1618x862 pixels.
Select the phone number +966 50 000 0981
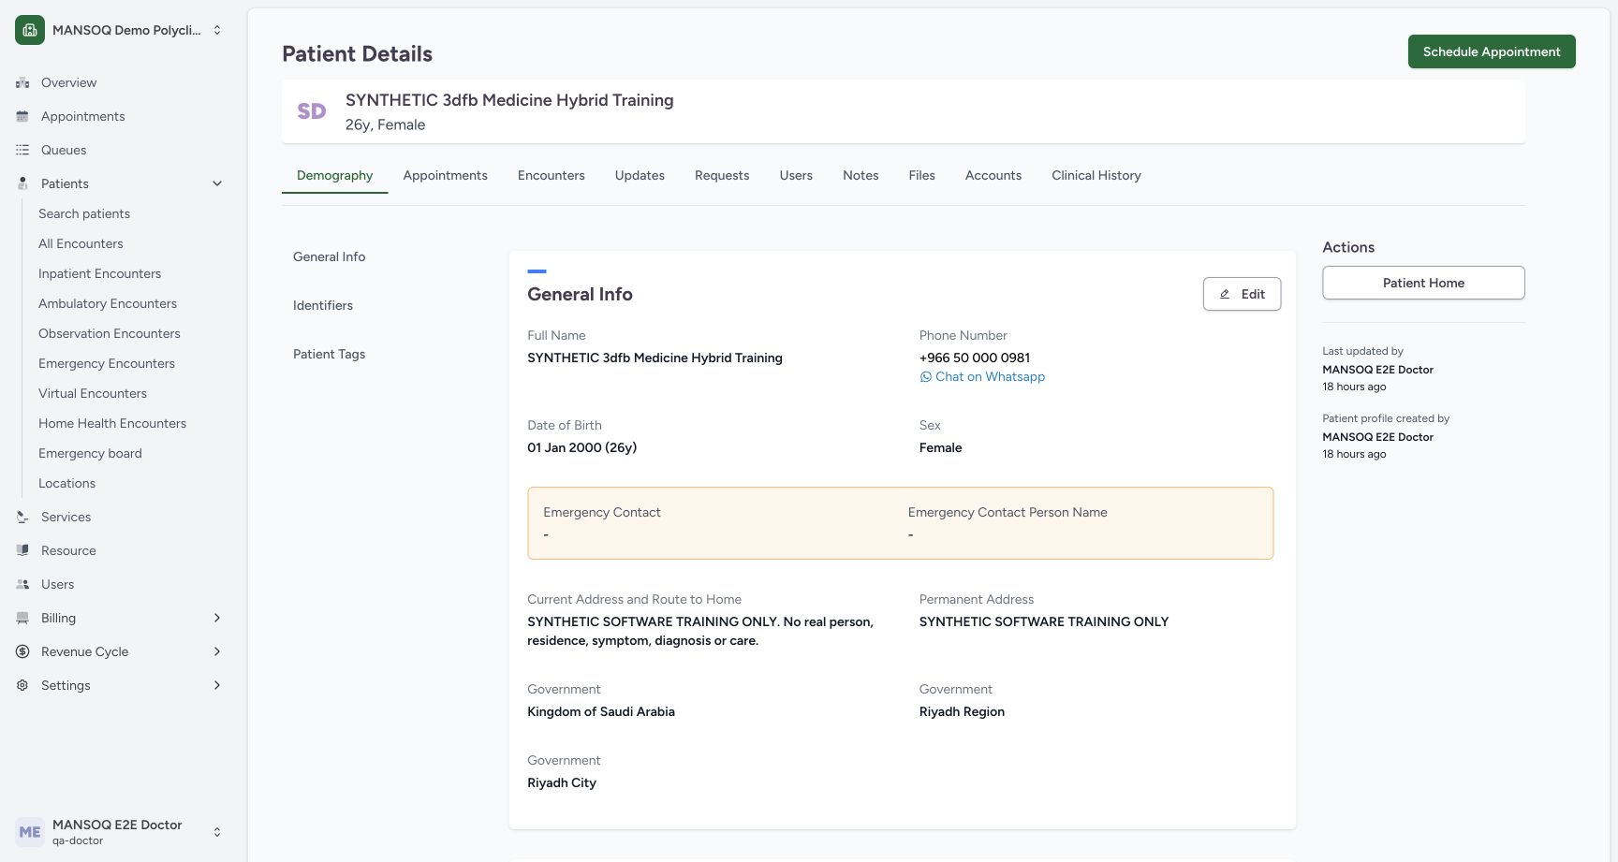[x=975, y=358]
